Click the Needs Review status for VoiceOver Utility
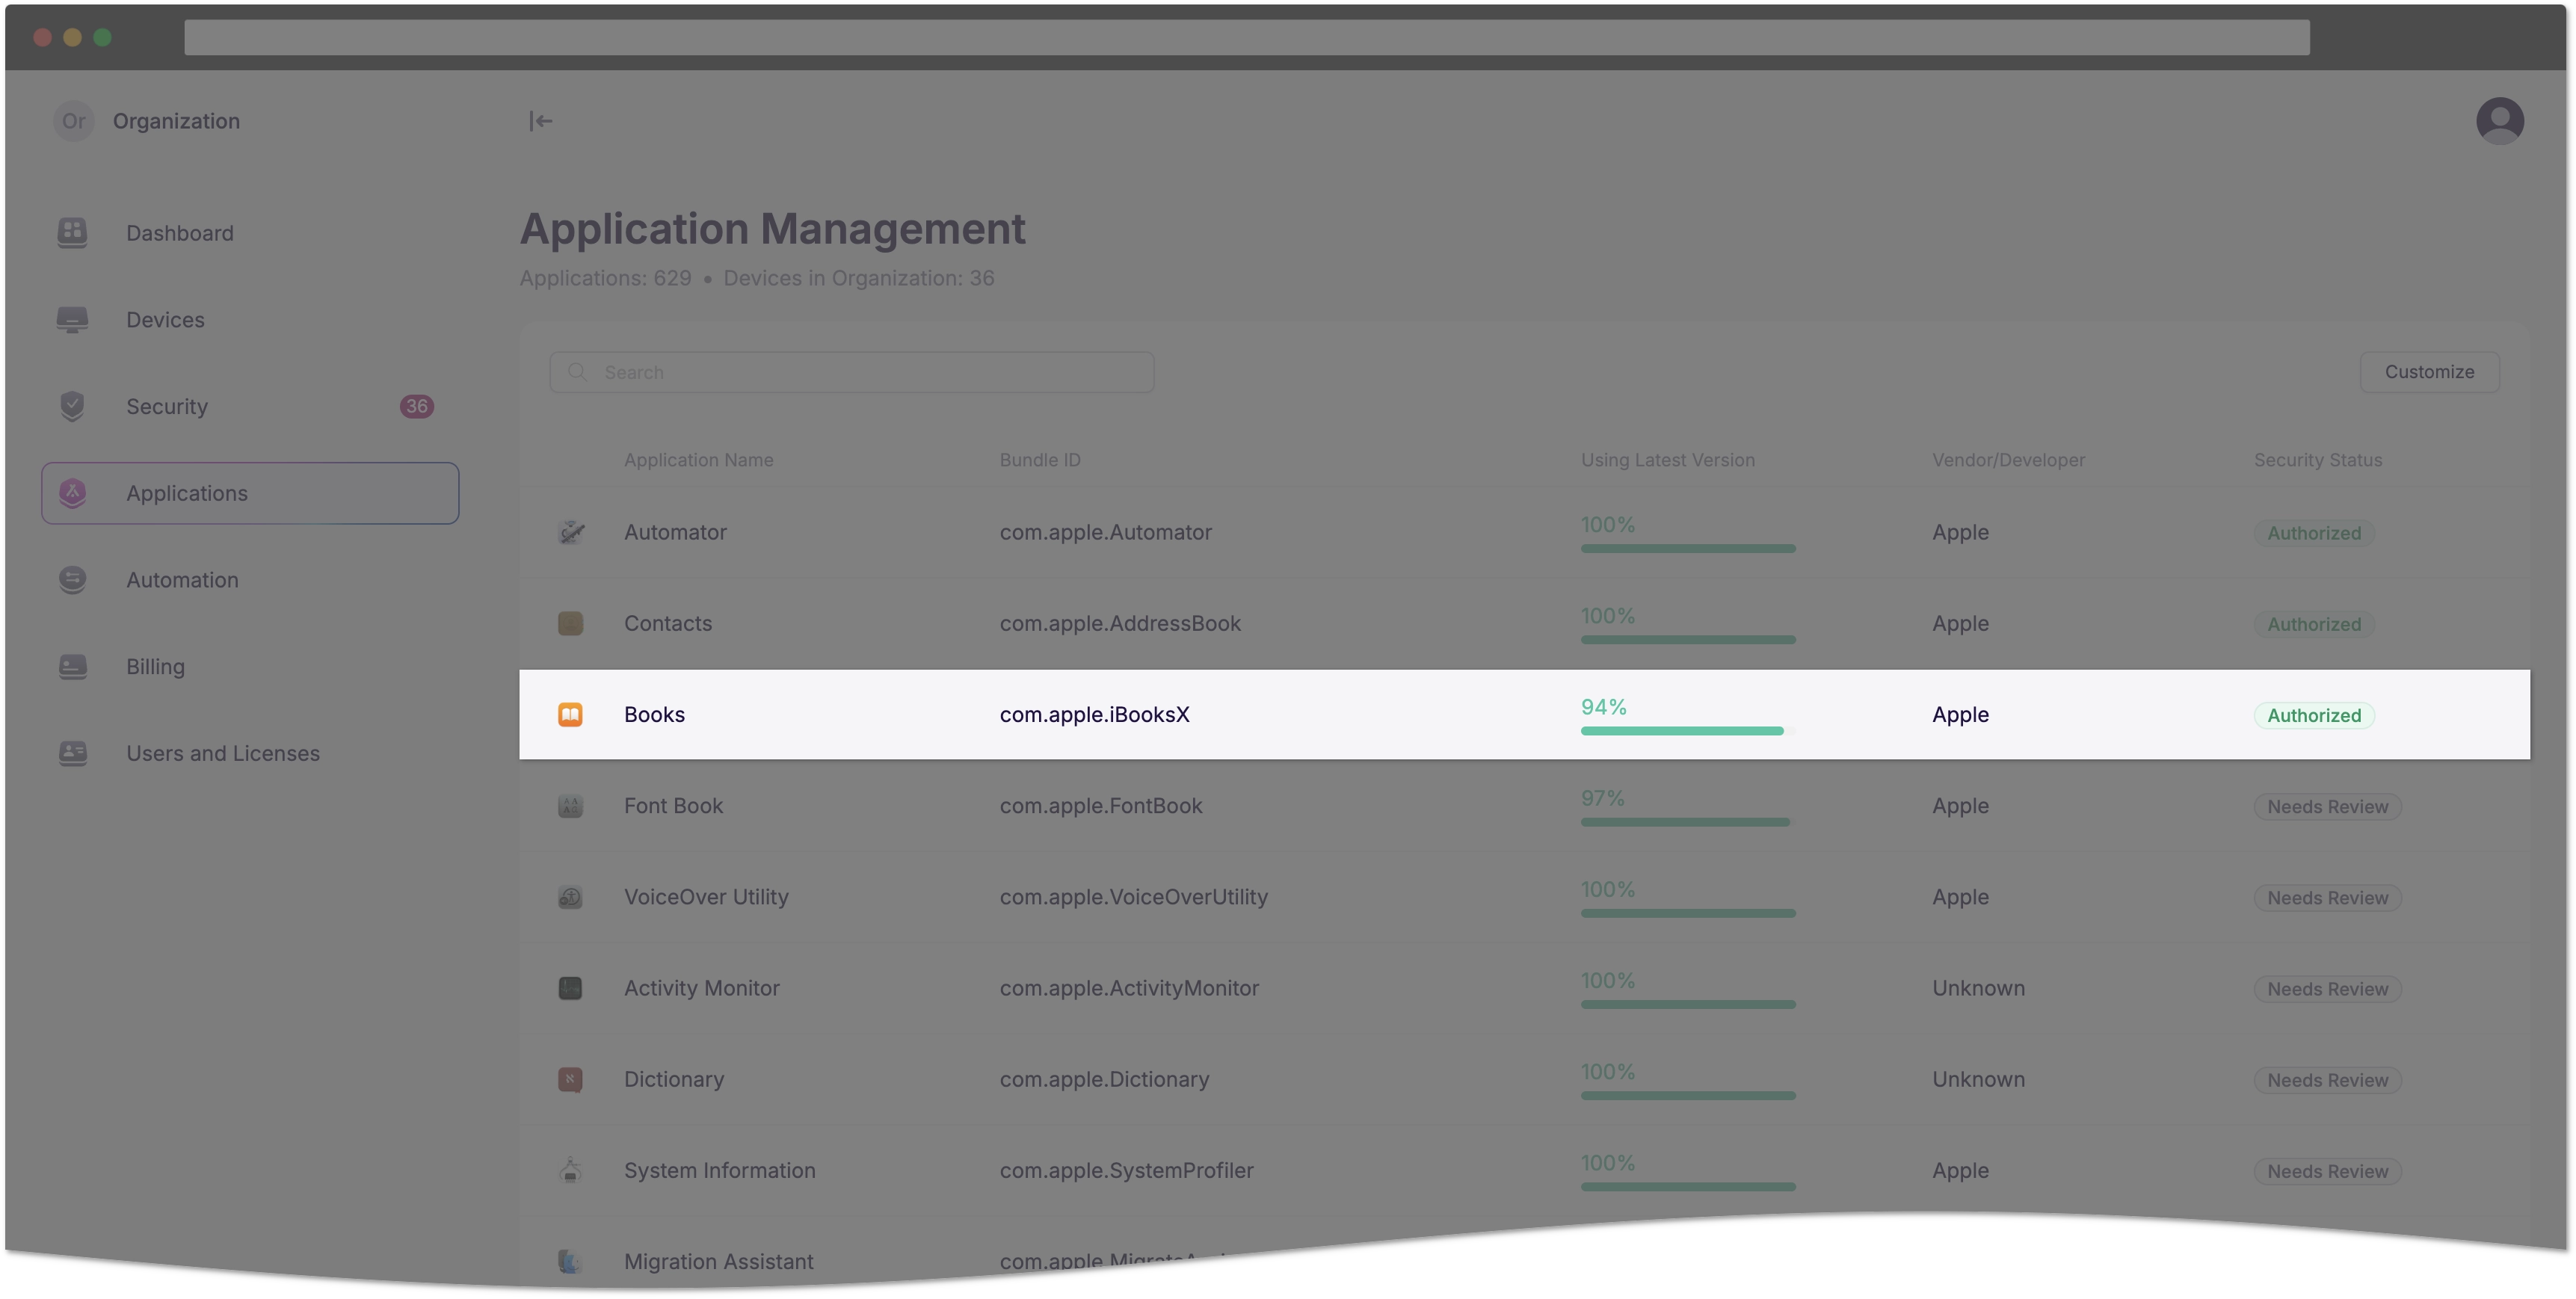 coord(2328,896)
